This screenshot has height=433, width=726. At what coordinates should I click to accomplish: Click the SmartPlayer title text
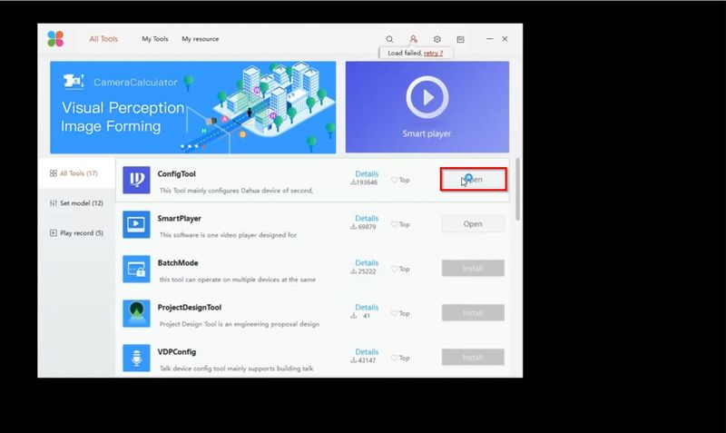pos(179,218)
